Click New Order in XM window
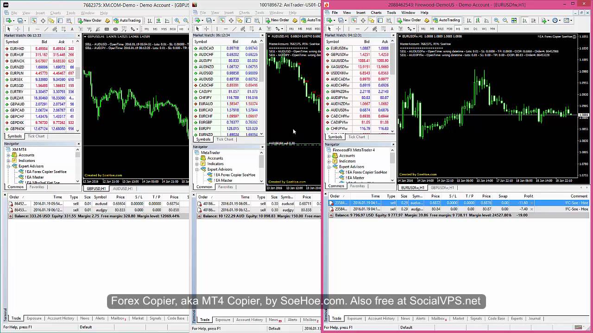The image size is (593, 333). [x=89, y=20]
